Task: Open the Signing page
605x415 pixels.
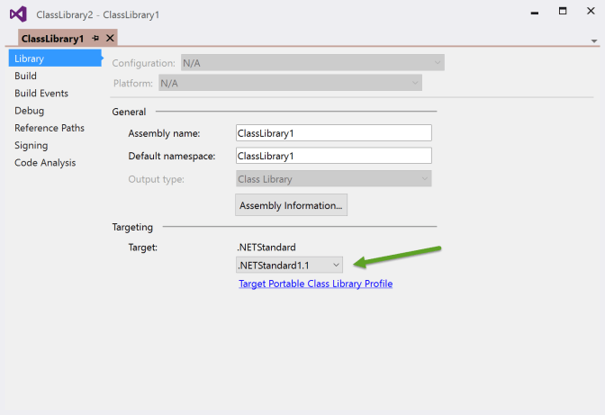Action: 32,146
